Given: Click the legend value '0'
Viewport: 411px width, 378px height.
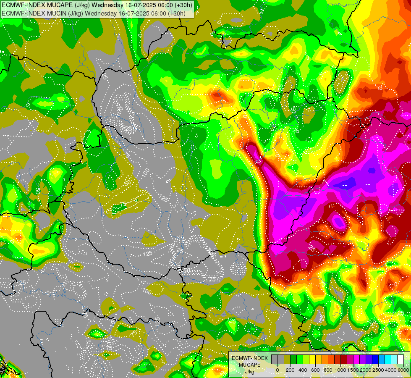Looking at the screenshot, I should (x=277, y=370).
